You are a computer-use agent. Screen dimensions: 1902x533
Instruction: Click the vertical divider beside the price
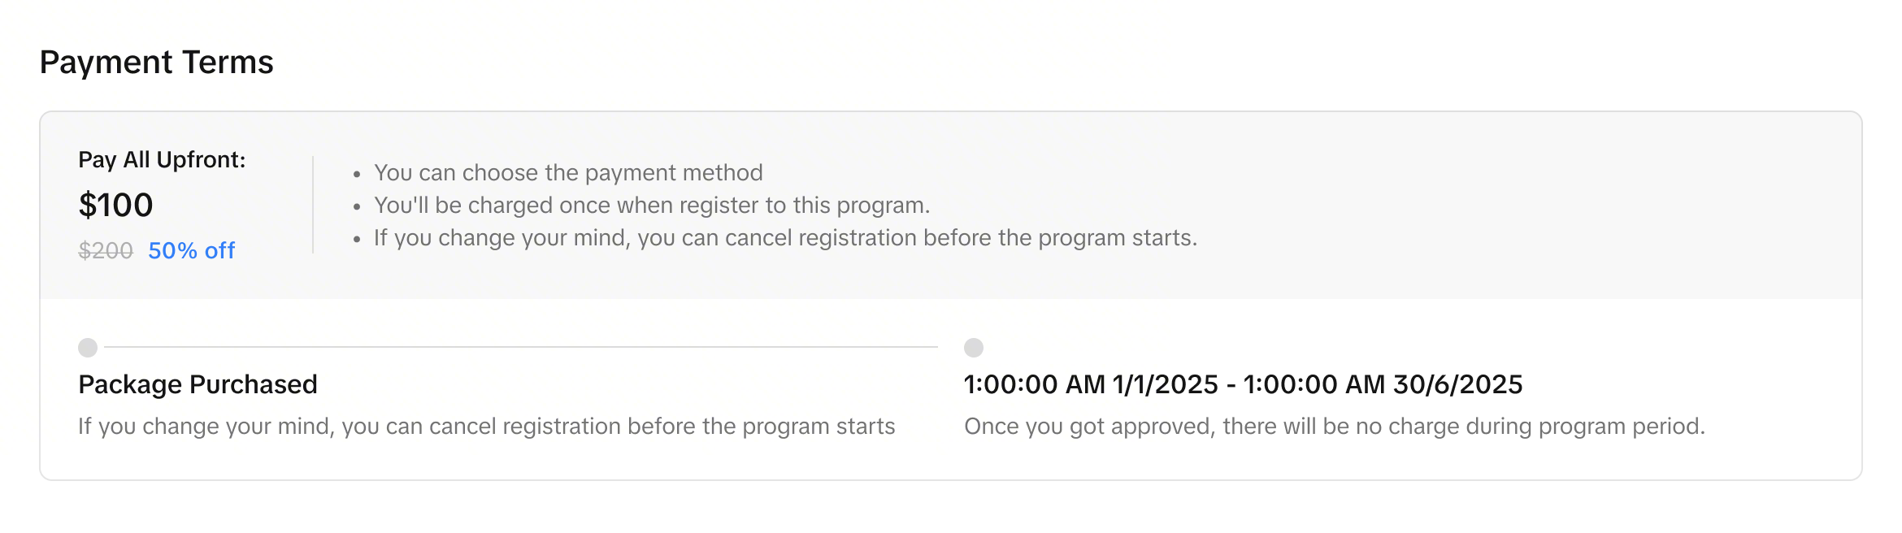[x=313, y=205]
